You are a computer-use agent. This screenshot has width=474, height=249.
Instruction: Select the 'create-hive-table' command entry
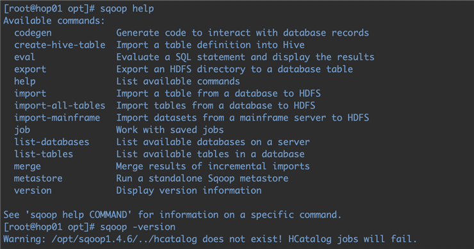point(60,45)
